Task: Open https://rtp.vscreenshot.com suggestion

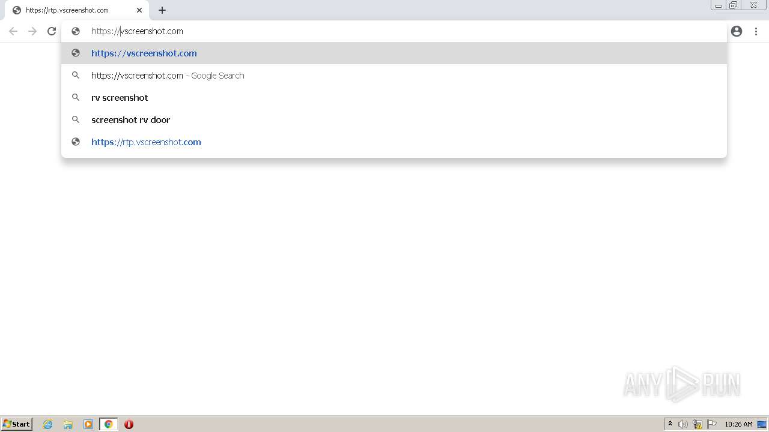Action: (x=394, y=142)
